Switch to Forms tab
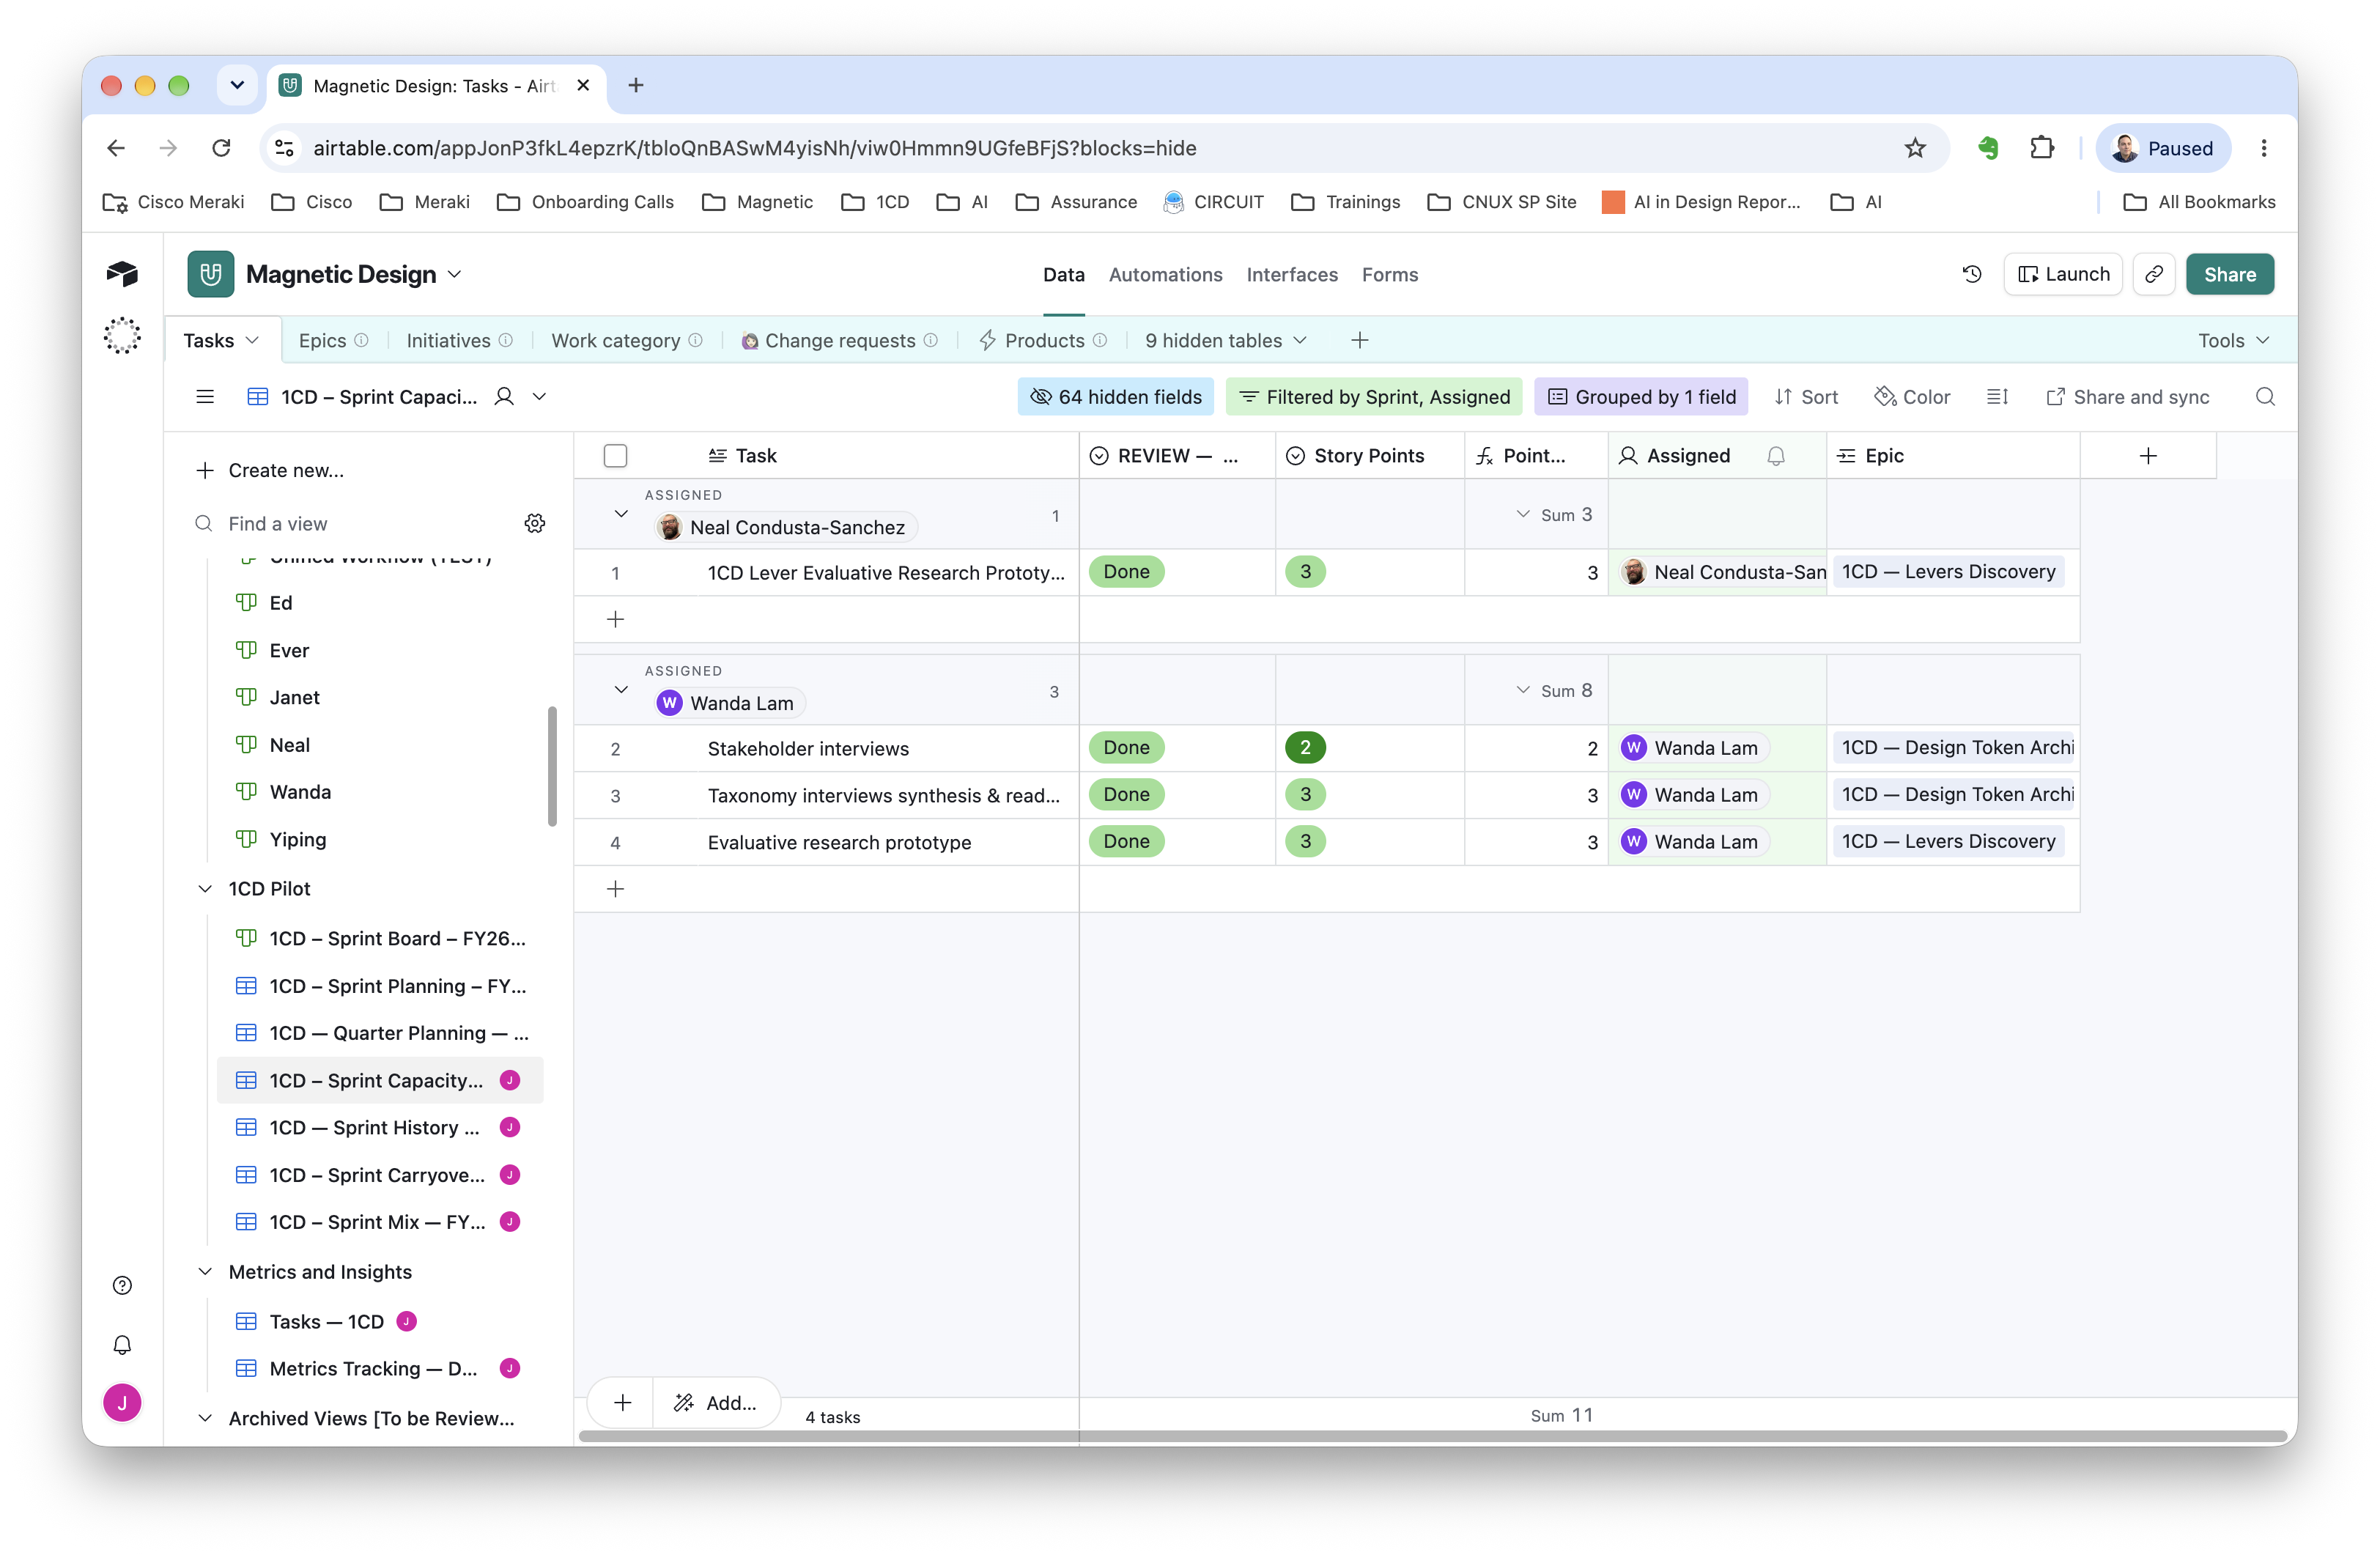Viewport: 2380px width, 1555px height. pos(1389,274)
